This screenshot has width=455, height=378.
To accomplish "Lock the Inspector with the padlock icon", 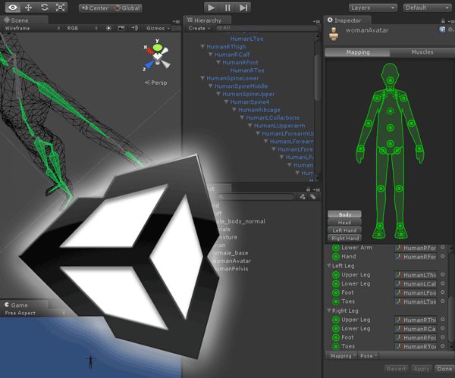I will tap(443, 21).
